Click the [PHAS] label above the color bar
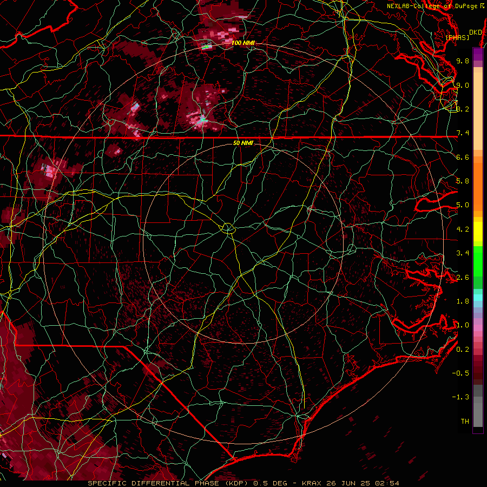The height and width of the screenshot is (487, 487). click(x=457, y=37)
